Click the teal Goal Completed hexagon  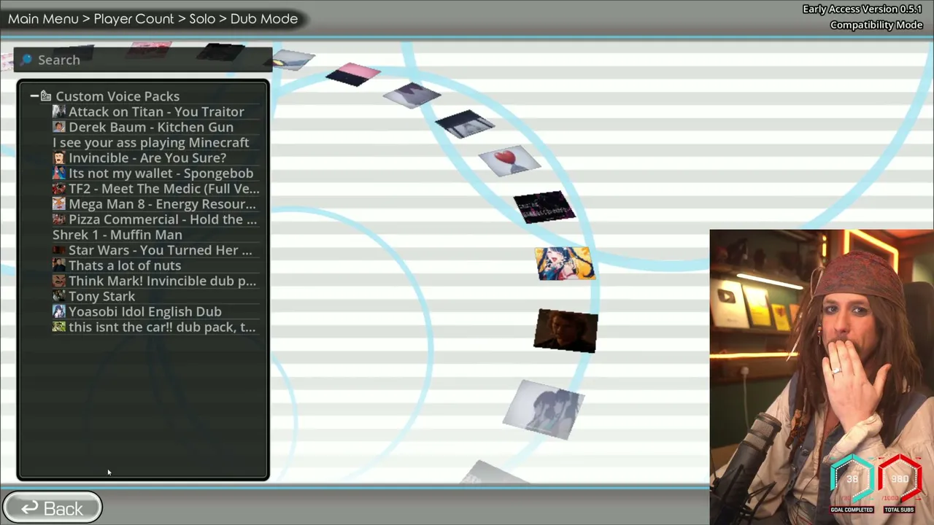pos(852,479)
